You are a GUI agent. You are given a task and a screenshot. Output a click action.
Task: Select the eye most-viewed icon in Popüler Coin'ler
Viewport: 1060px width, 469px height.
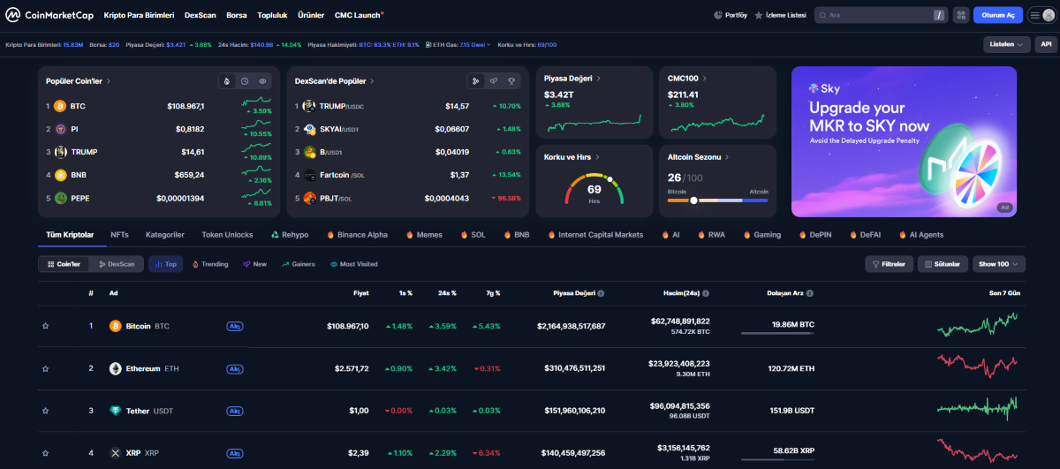(x=262, y=81)
